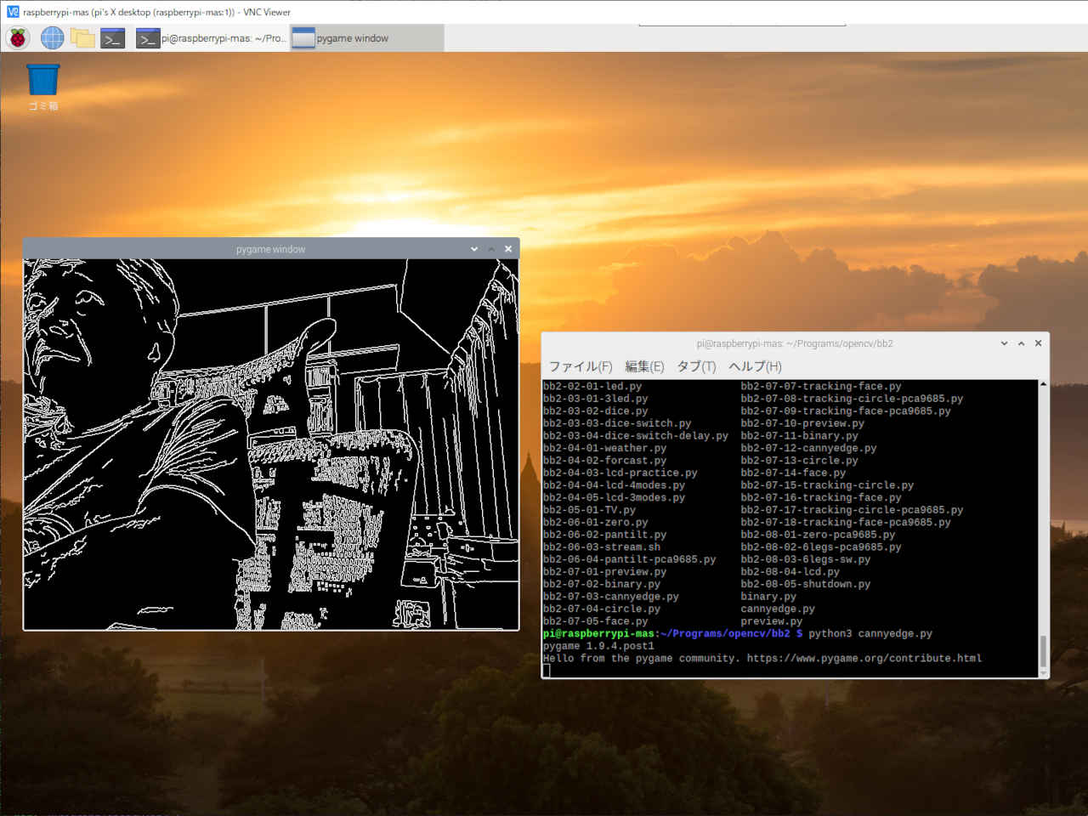Maximize the terminal window

[x=1021, y=343]
